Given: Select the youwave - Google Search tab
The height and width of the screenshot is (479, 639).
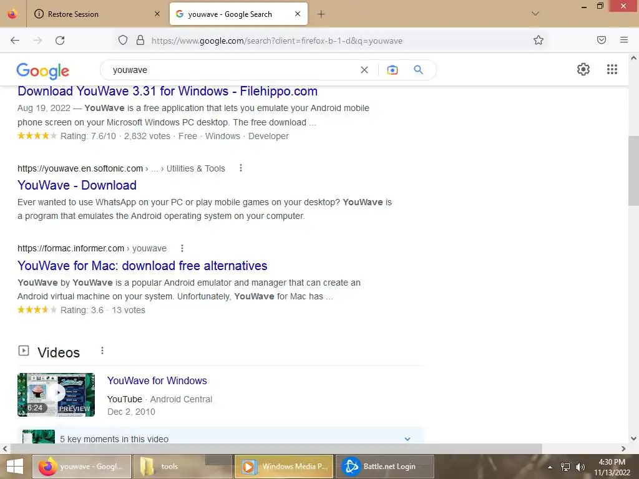Looking at the screenshot, I should click(x=238, y=14).
